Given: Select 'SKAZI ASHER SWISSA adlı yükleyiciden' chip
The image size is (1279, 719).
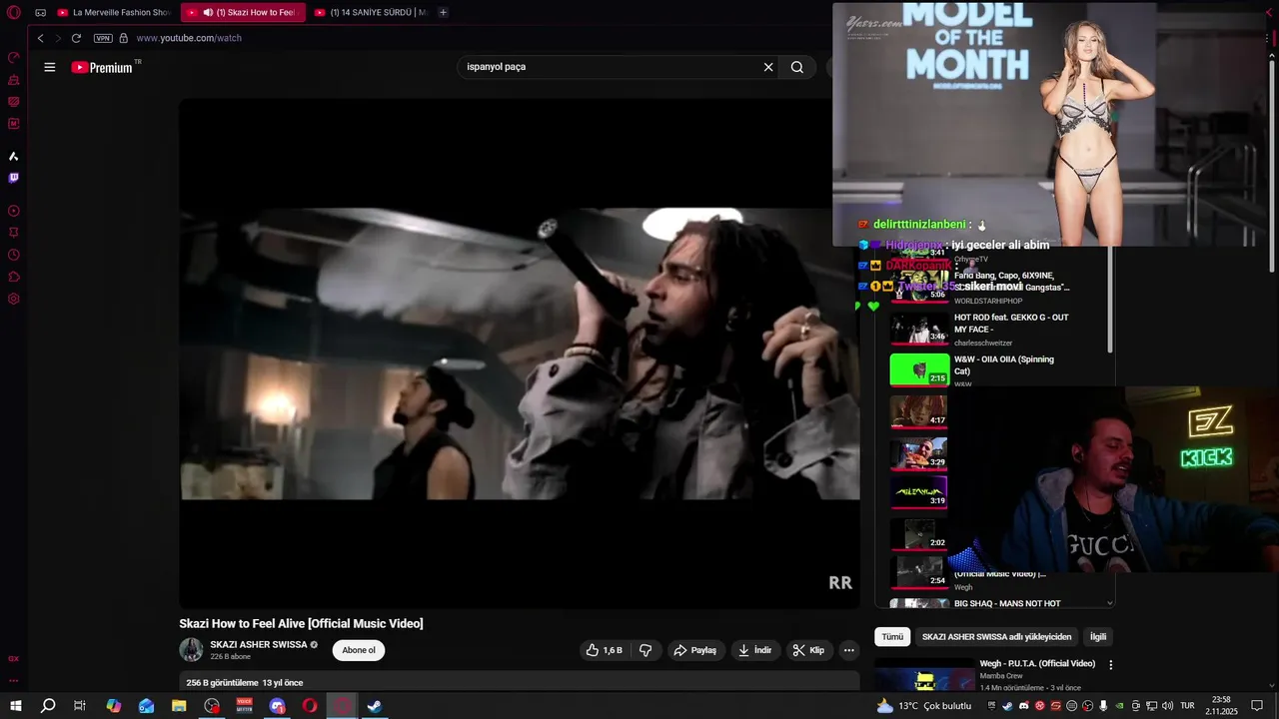Looking at the screenshot, I should [x=996, y=637].
